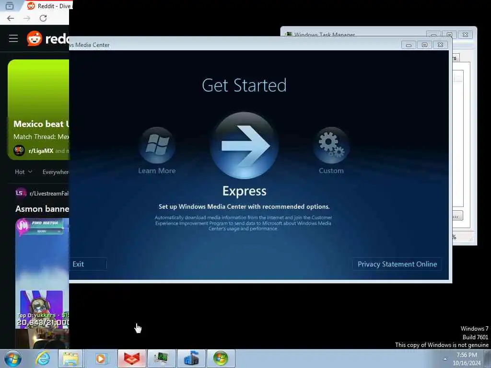The height and width of the screenshot is (368, 491).
Task: Open the browser tab search icon
Action: [x=10, y=6]
